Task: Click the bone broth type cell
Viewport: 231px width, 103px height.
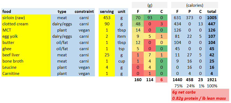Action: 62,61
